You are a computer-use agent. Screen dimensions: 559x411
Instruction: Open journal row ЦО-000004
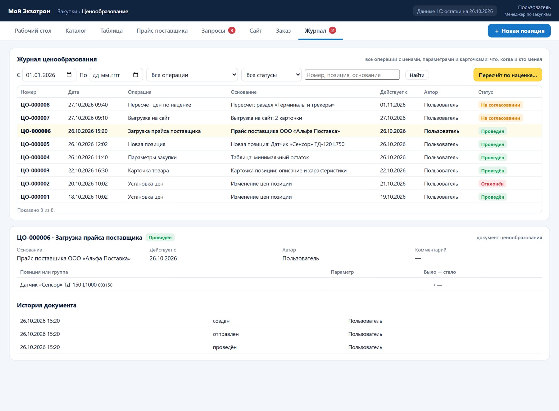(x=279, y=157)
